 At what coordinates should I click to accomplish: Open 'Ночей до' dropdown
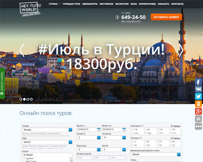(114, 138)
